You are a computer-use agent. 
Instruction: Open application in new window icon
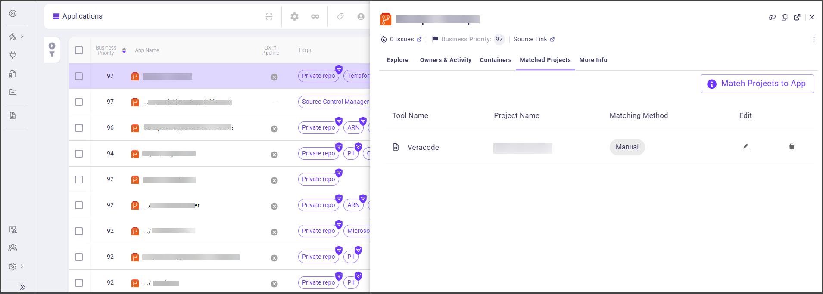pyautogui.click(x=797, y=17)
